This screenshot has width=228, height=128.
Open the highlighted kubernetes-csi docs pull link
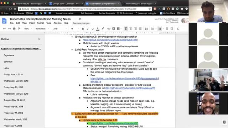click(114, 123)
